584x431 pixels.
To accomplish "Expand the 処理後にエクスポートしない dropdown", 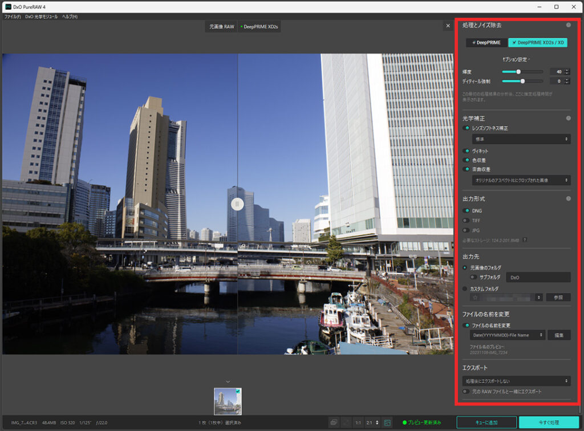I will (x=516, y=380).
